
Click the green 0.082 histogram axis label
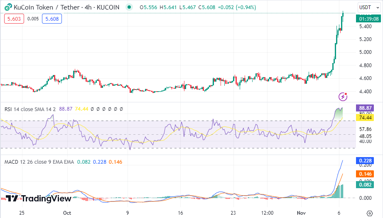coord(365,184)
